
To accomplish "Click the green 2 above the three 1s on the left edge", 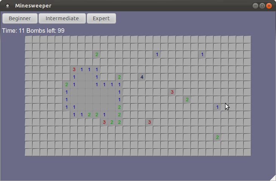I will 66,85.
